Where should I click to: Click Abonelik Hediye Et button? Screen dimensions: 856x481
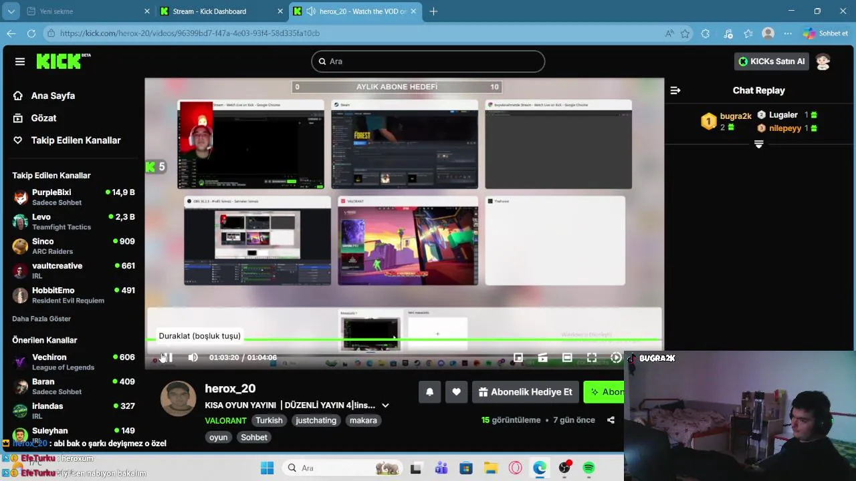click(x=525, y=392)
